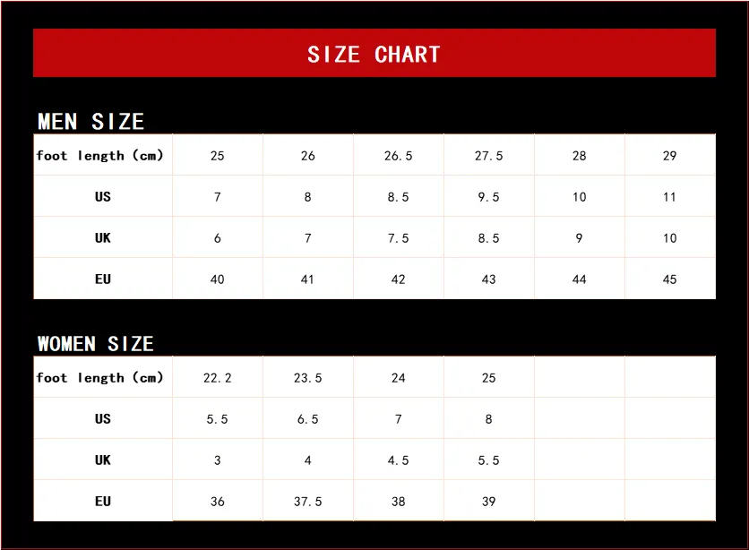Select men's EU size 42 cell
Screen dimensions: 749x550
[399, 279]
